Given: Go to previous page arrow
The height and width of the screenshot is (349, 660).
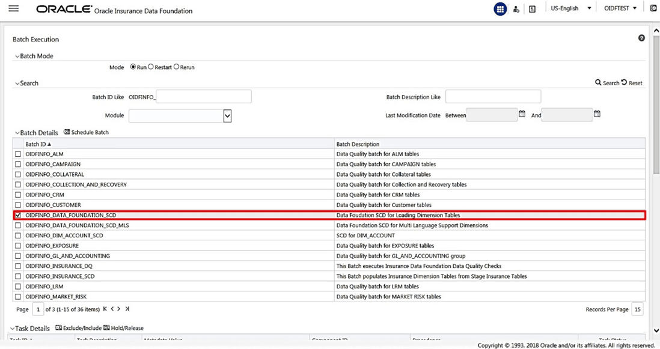Looking at the screenshot, I should point(112,309).
